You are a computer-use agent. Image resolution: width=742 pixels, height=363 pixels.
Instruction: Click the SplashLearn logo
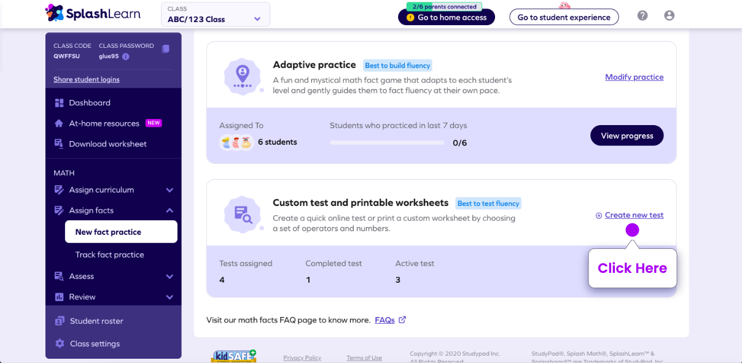click(x=93, y=13)
